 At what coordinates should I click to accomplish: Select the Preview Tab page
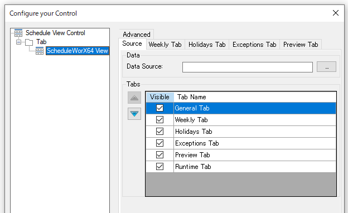click(x=301, y=45)
